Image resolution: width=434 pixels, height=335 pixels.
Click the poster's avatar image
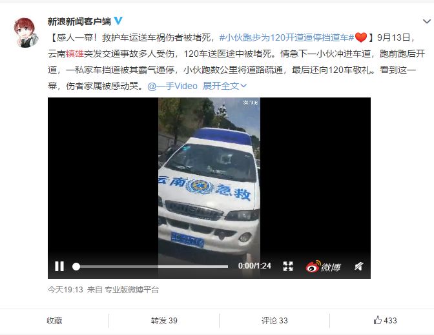pyautogui.click(x=26, y=33)
